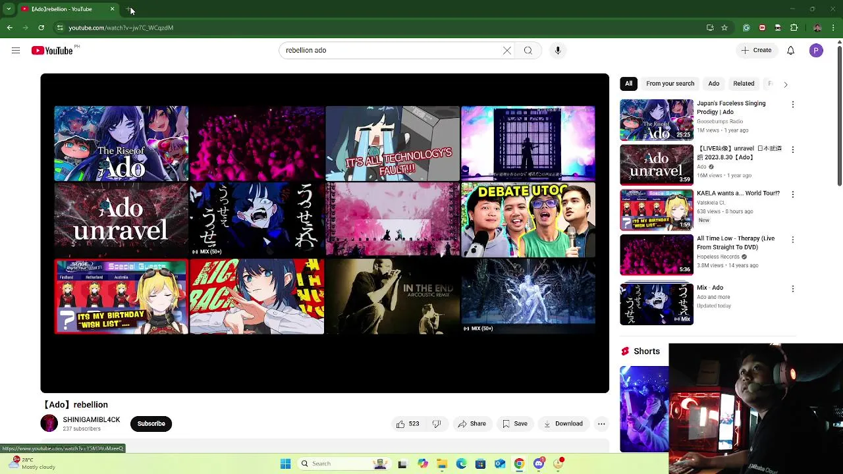Reload the page in Chrome

(41, 28)
